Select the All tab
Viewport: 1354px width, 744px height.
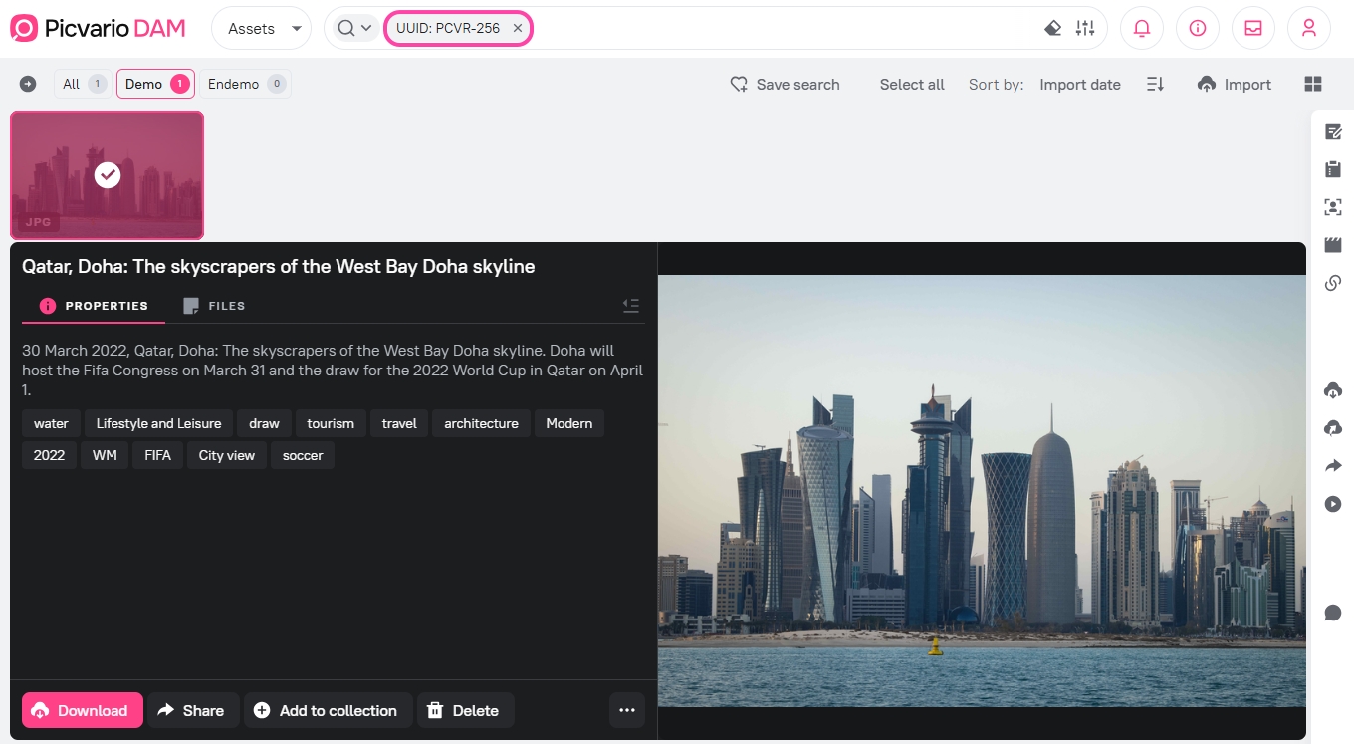click(x=83, y=84)
